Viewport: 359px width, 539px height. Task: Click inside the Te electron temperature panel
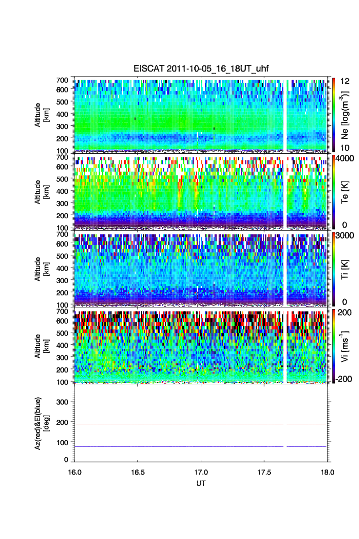177,191
